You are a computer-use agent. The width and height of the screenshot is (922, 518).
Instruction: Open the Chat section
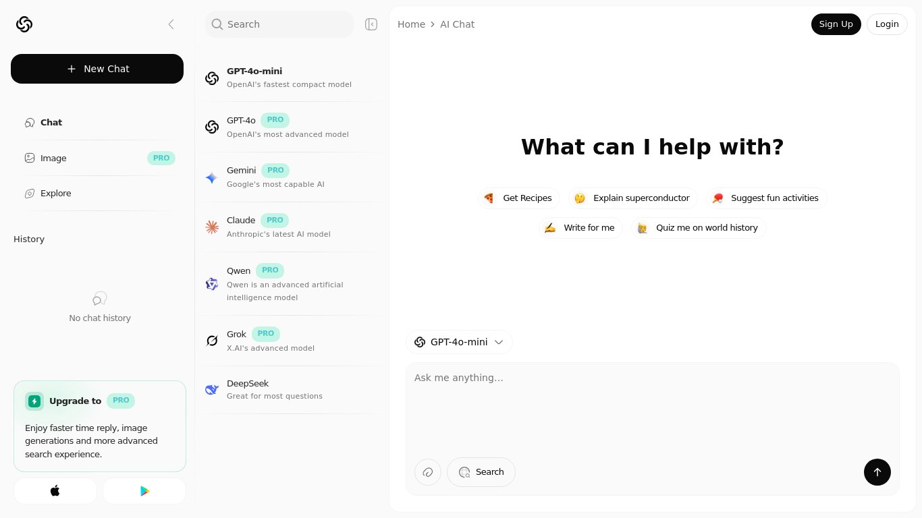point(99,122)
